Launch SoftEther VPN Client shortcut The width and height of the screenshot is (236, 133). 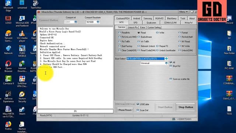coord(22,82)
